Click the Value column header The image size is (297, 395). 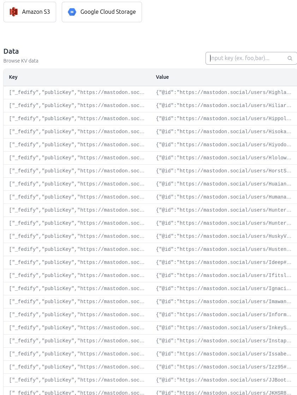[162, 77]
